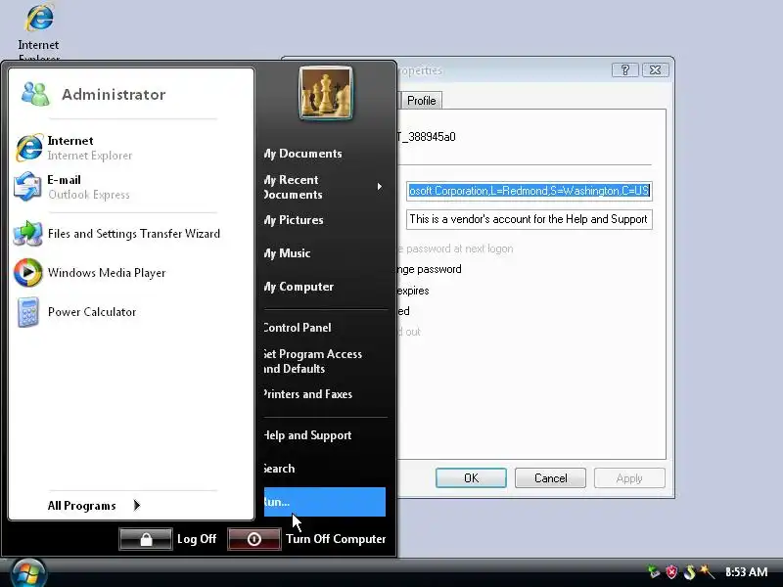
Task: Open the red Security Center shield tray icon
Action: click(x=671, y=571)
